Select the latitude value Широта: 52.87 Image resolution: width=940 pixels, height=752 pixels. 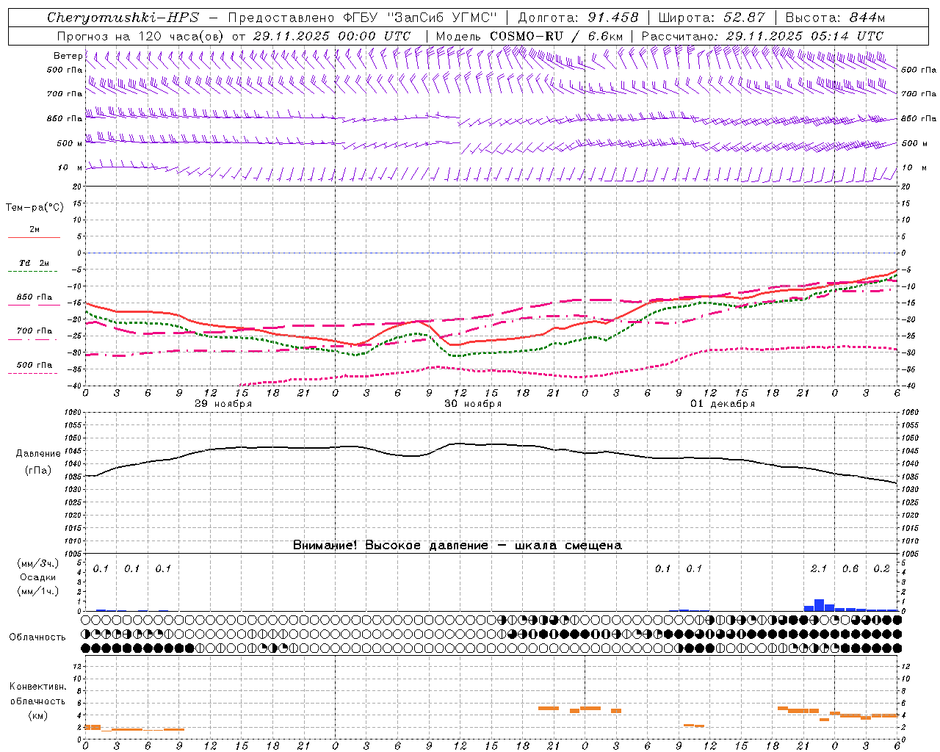coord(712,18)
